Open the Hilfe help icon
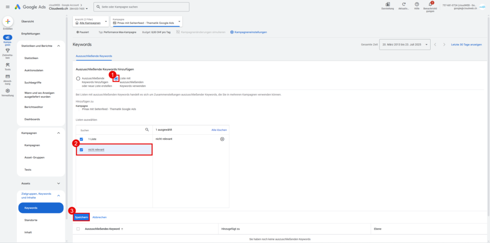Image resolution: width=490 pixels, height=243 pixels. (417, 4)
